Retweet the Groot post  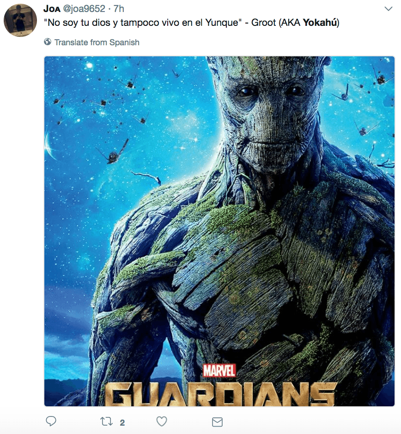coord(106,422)
